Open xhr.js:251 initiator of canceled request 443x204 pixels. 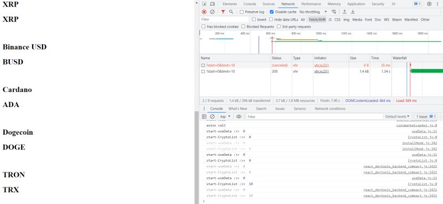(322, 65)
